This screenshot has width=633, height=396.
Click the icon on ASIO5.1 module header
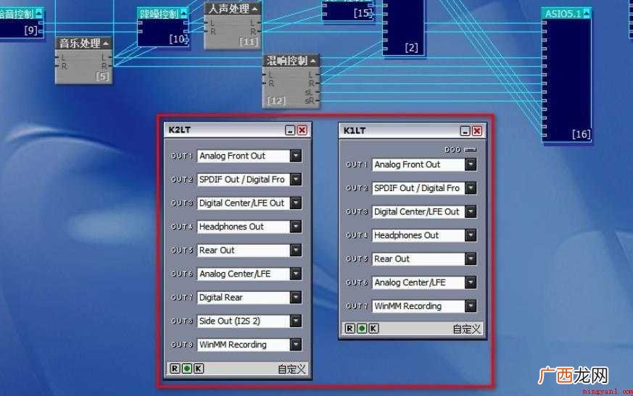coord(586,14)
